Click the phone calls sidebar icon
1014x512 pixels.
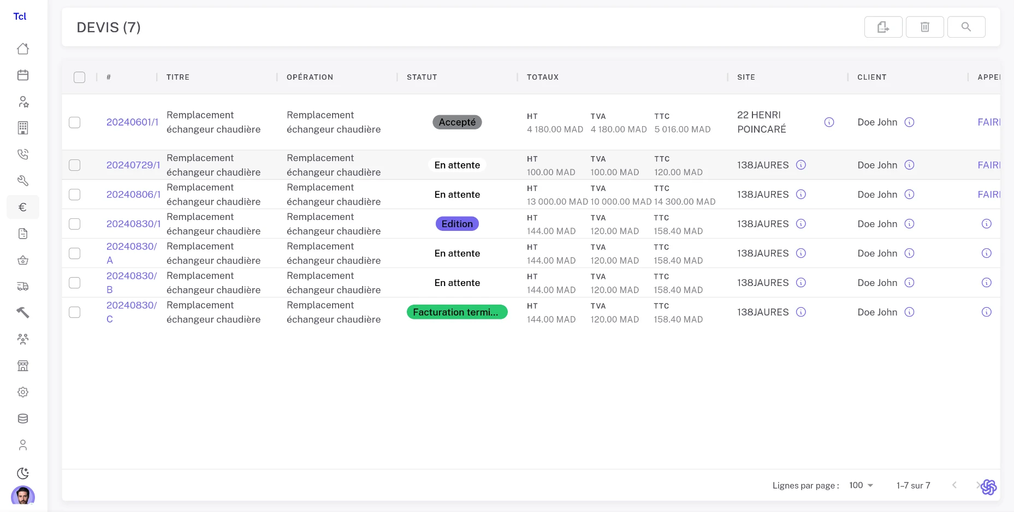click(x=23, y=154)
